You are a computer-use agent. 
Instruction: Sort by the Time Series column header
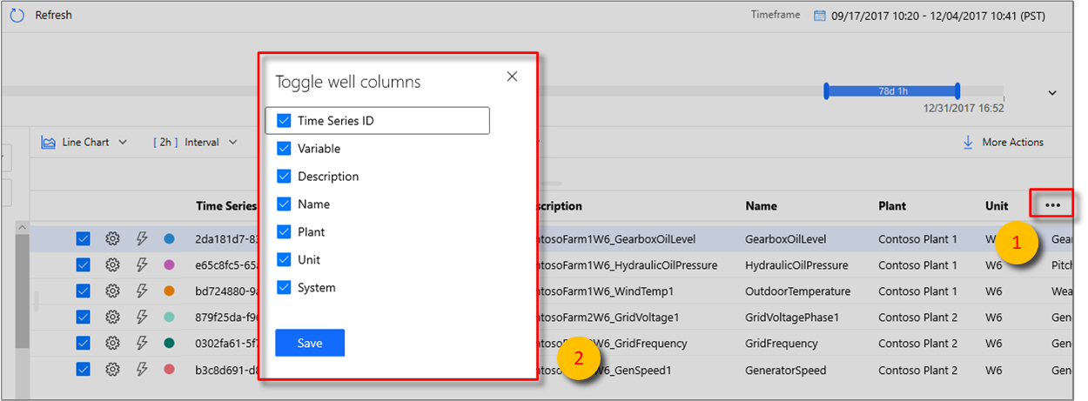[226, 206]
